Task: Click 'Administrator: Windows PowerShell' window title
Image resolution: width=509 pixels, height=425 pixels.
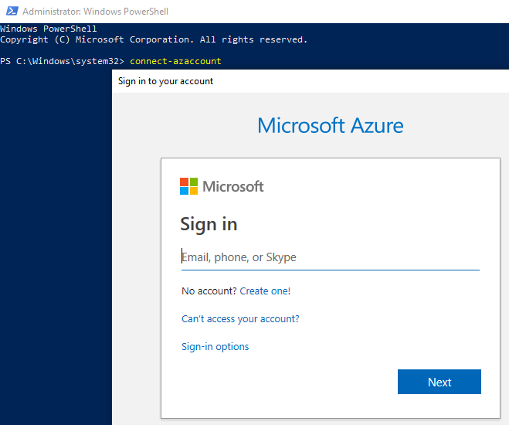Action: pos(95,12)
